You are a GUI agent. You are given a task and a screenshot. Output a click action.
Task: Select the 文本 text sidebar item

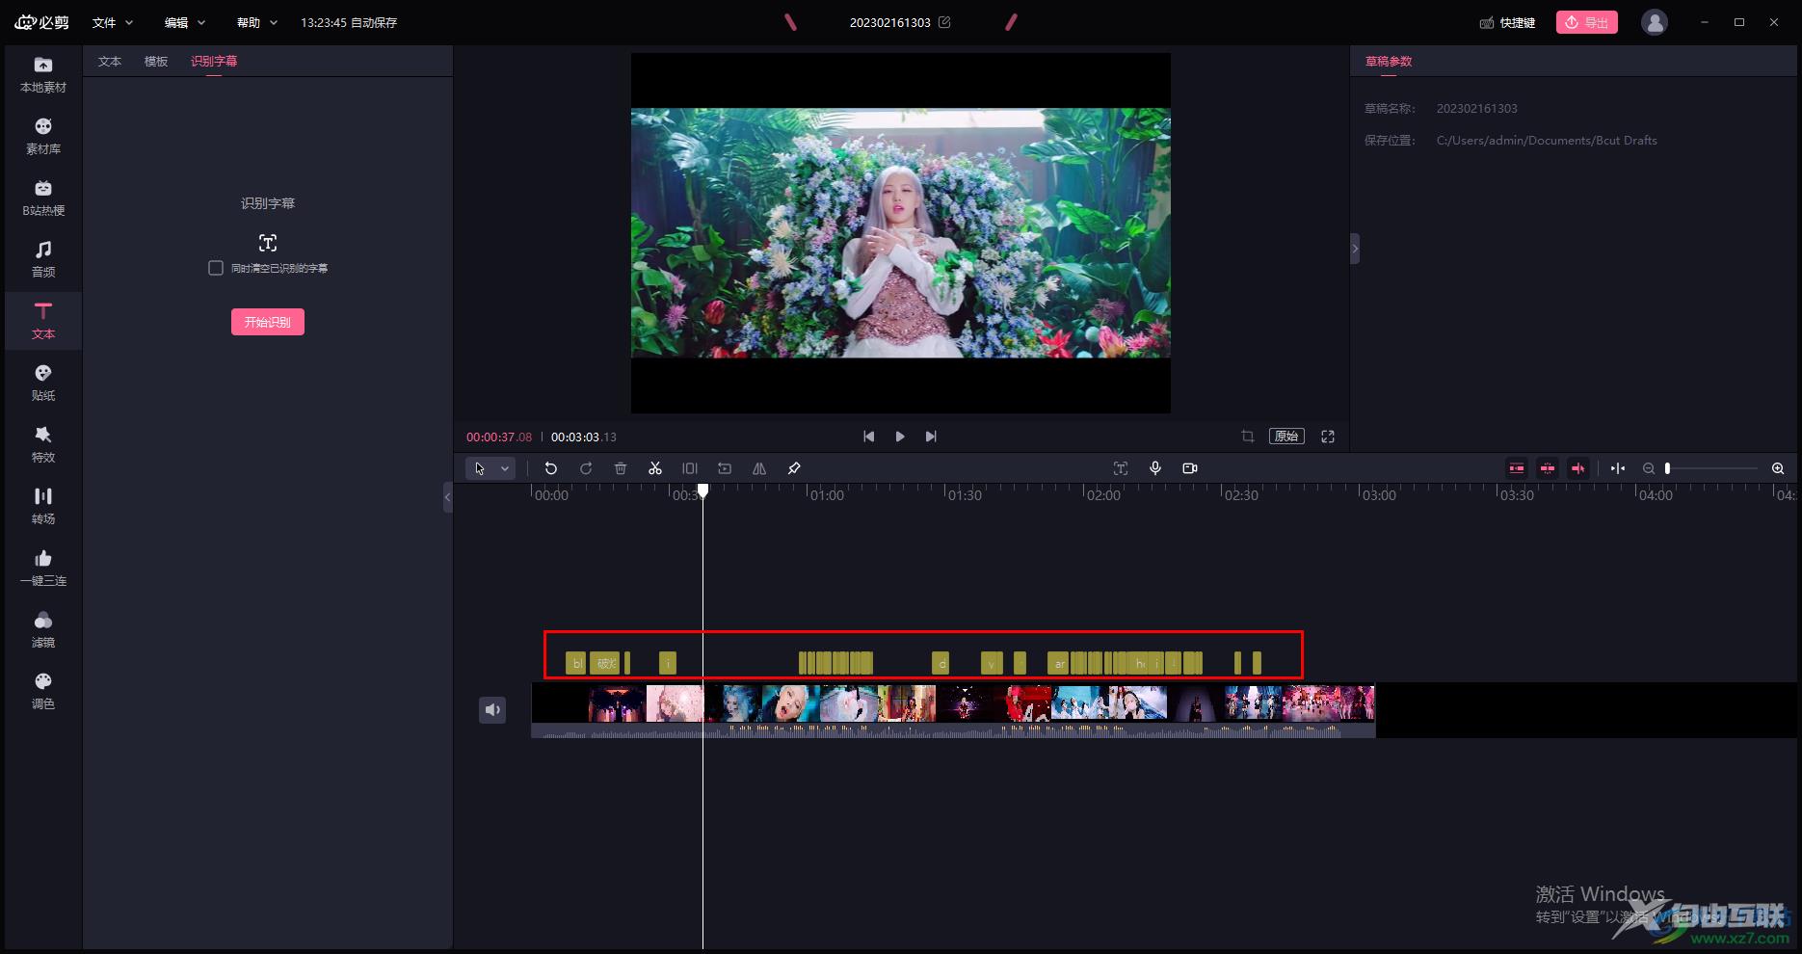pos(43,321)
